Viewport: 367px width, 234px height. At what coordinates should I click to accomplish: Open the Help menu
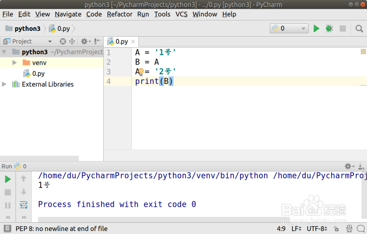pos(229,14)
